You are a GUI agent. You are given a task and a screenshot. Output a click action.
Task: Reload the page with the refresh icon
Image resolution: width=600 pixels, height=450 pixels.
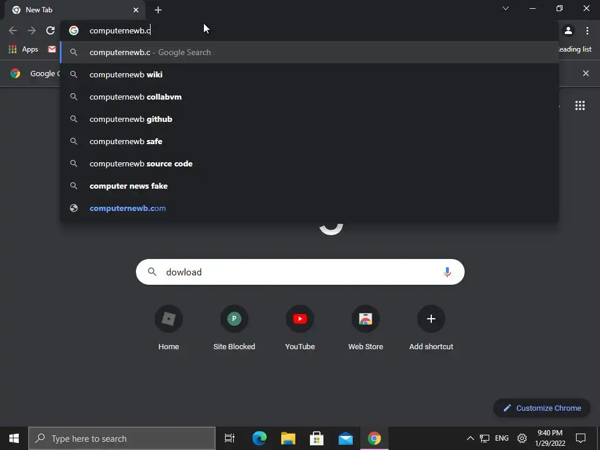pyautogui.click(x=50, y=30)
